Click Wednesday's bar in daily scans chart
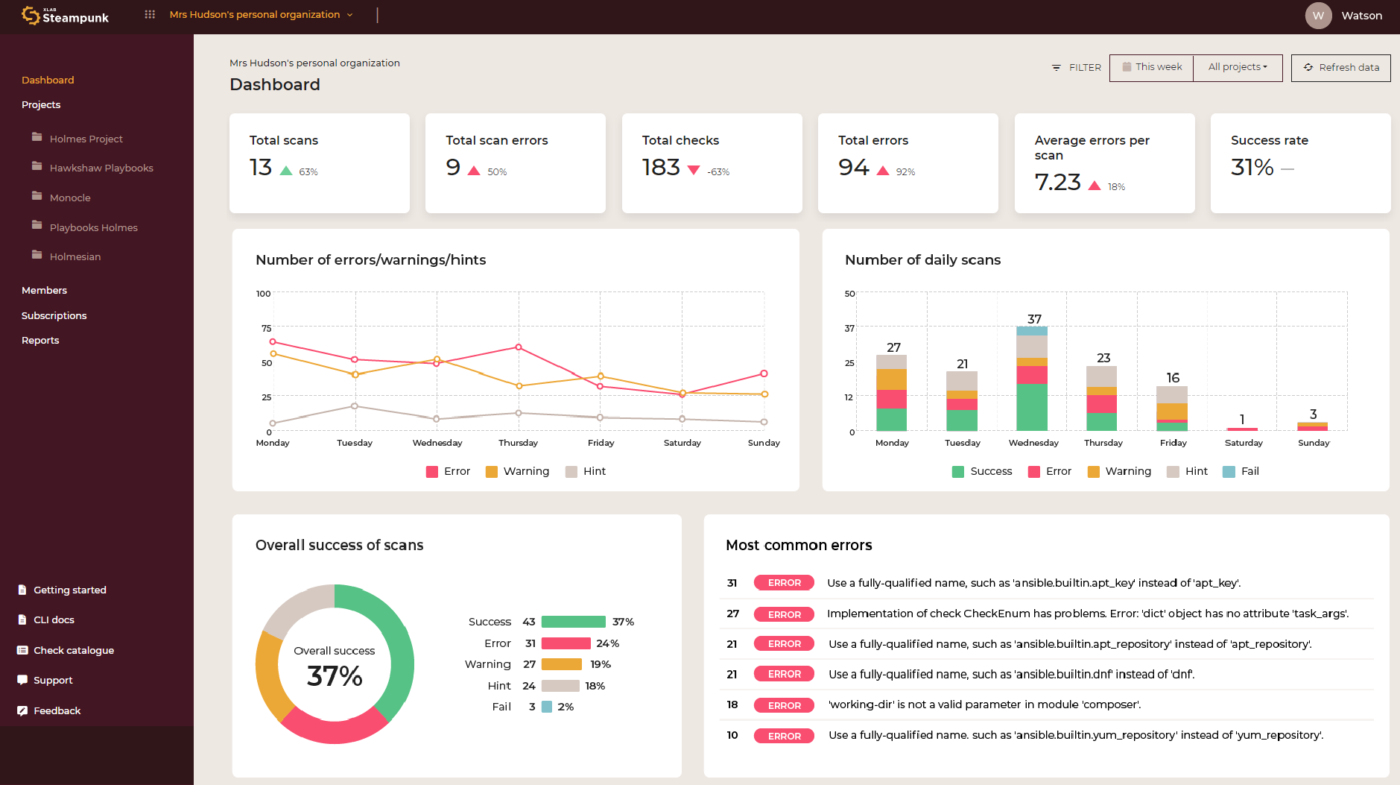 point(1032,379)
